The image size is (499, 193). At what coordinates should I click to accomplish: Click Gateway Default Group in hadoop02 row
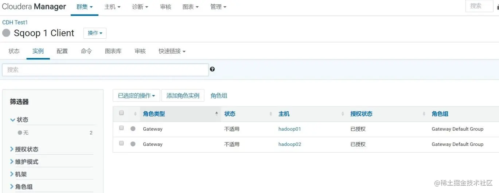[x=457, y=144]
